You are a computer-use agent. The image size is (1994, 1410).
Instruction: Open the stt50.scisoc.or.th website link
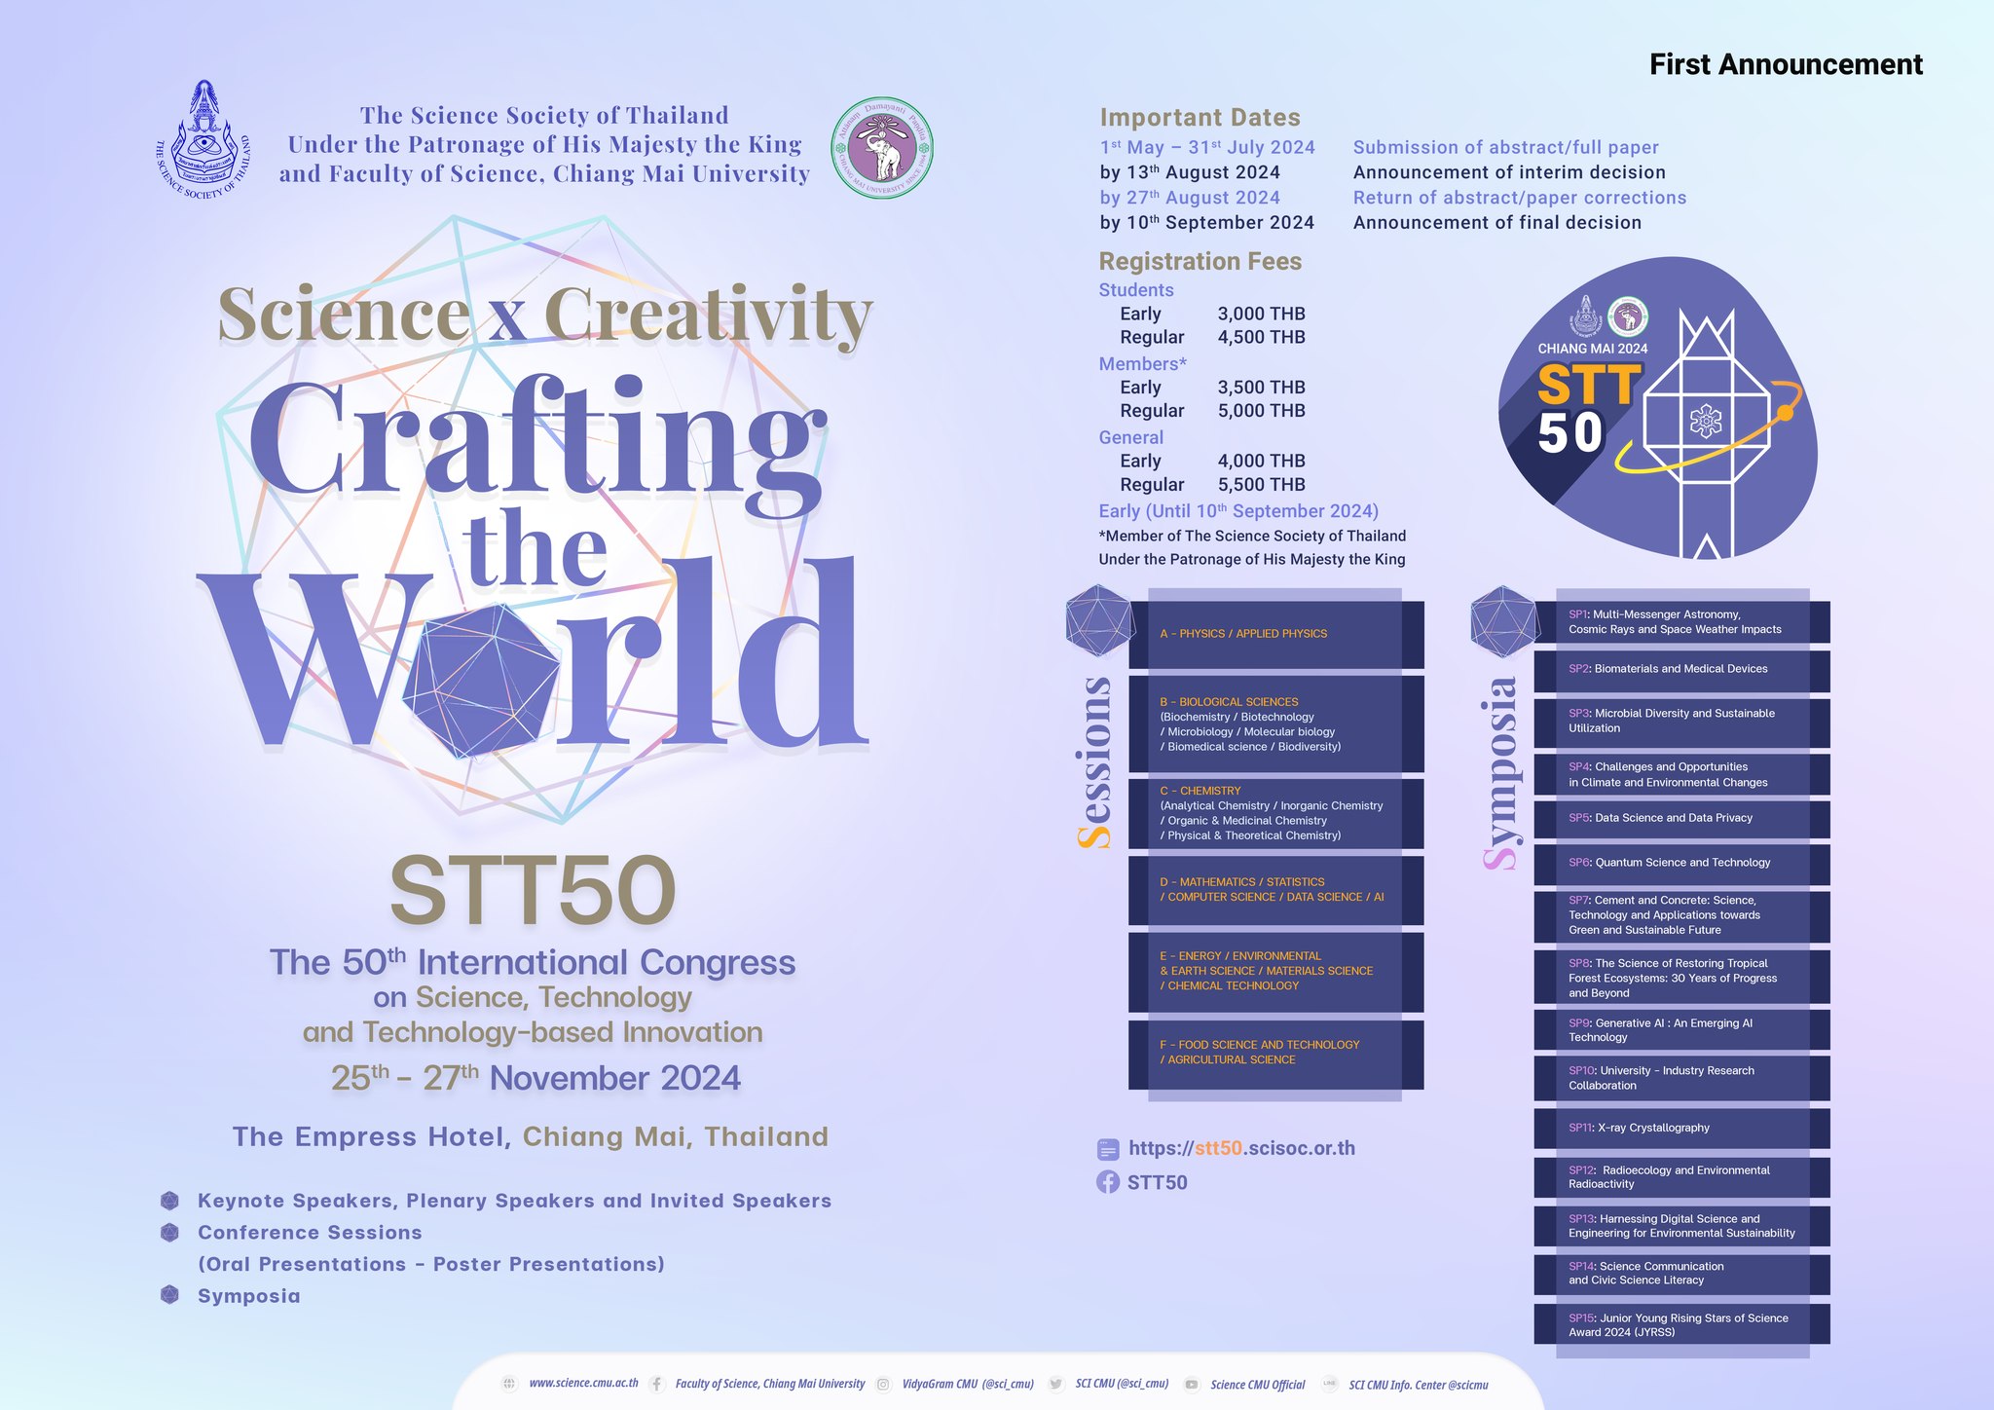point(1241,1148)
